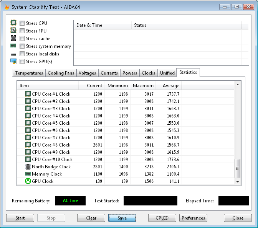
Task: Click the AC Line battery indicator
Action: click(70, 200)
